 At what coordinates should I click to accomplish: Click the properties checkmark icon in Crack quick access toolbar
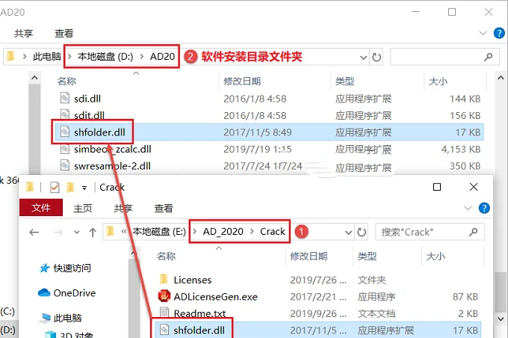pos(55,187)
